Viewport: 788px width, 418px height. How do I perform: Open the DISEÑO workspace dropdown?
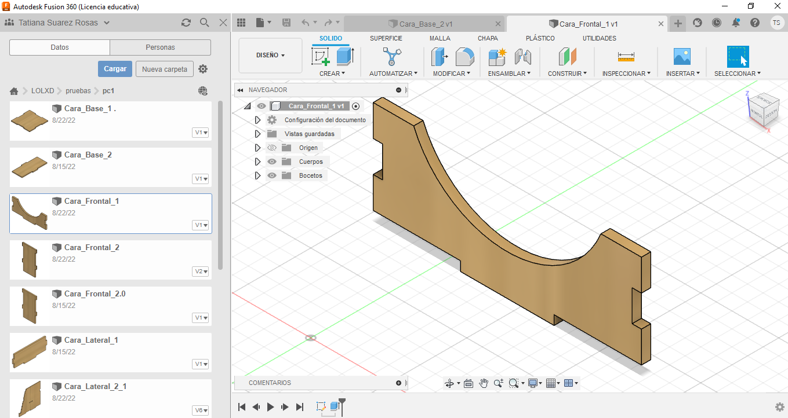(270, 56)
